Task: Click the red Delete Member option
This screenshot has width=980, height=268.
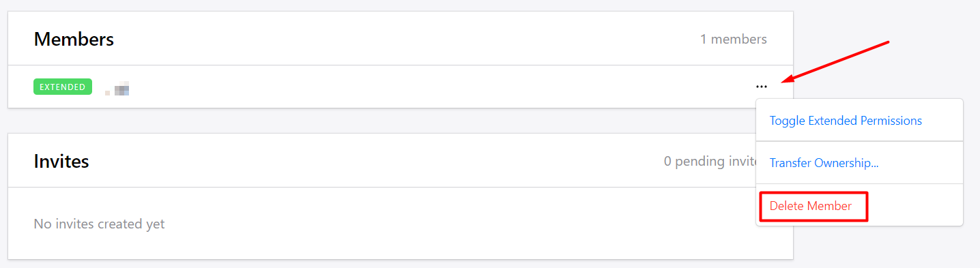Action: pos(811,206)
